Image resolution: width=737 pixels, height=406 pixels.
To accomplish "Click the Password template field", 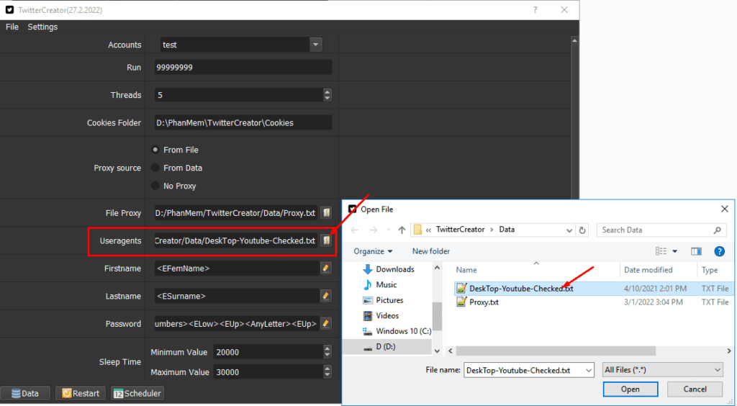I will 236,324.
